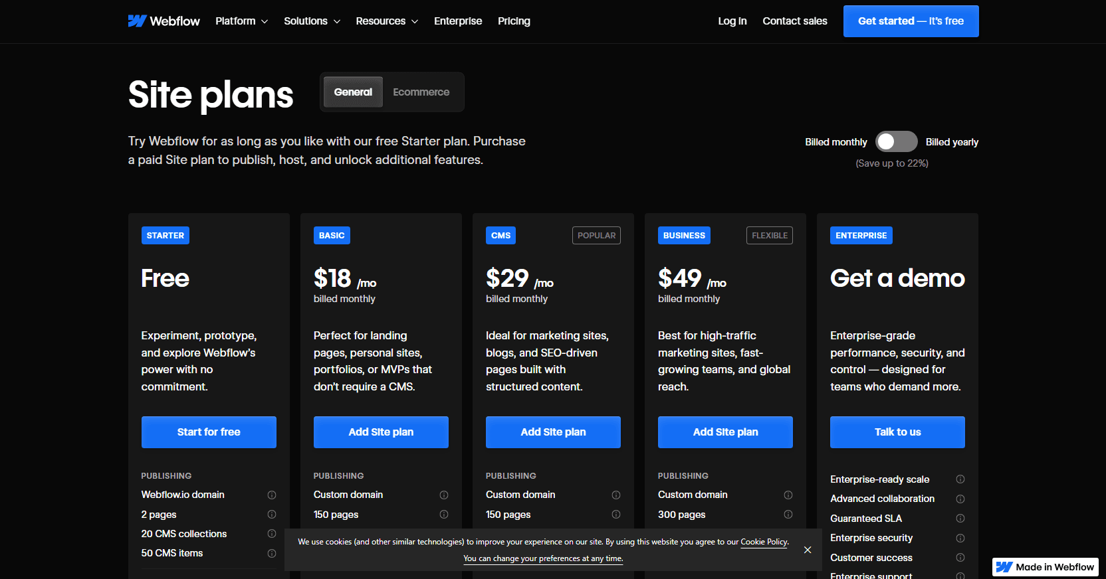This screenshot has width=1106, height=579.
Task: Click change your preferences at any time link
Action: tap(543, 558)
